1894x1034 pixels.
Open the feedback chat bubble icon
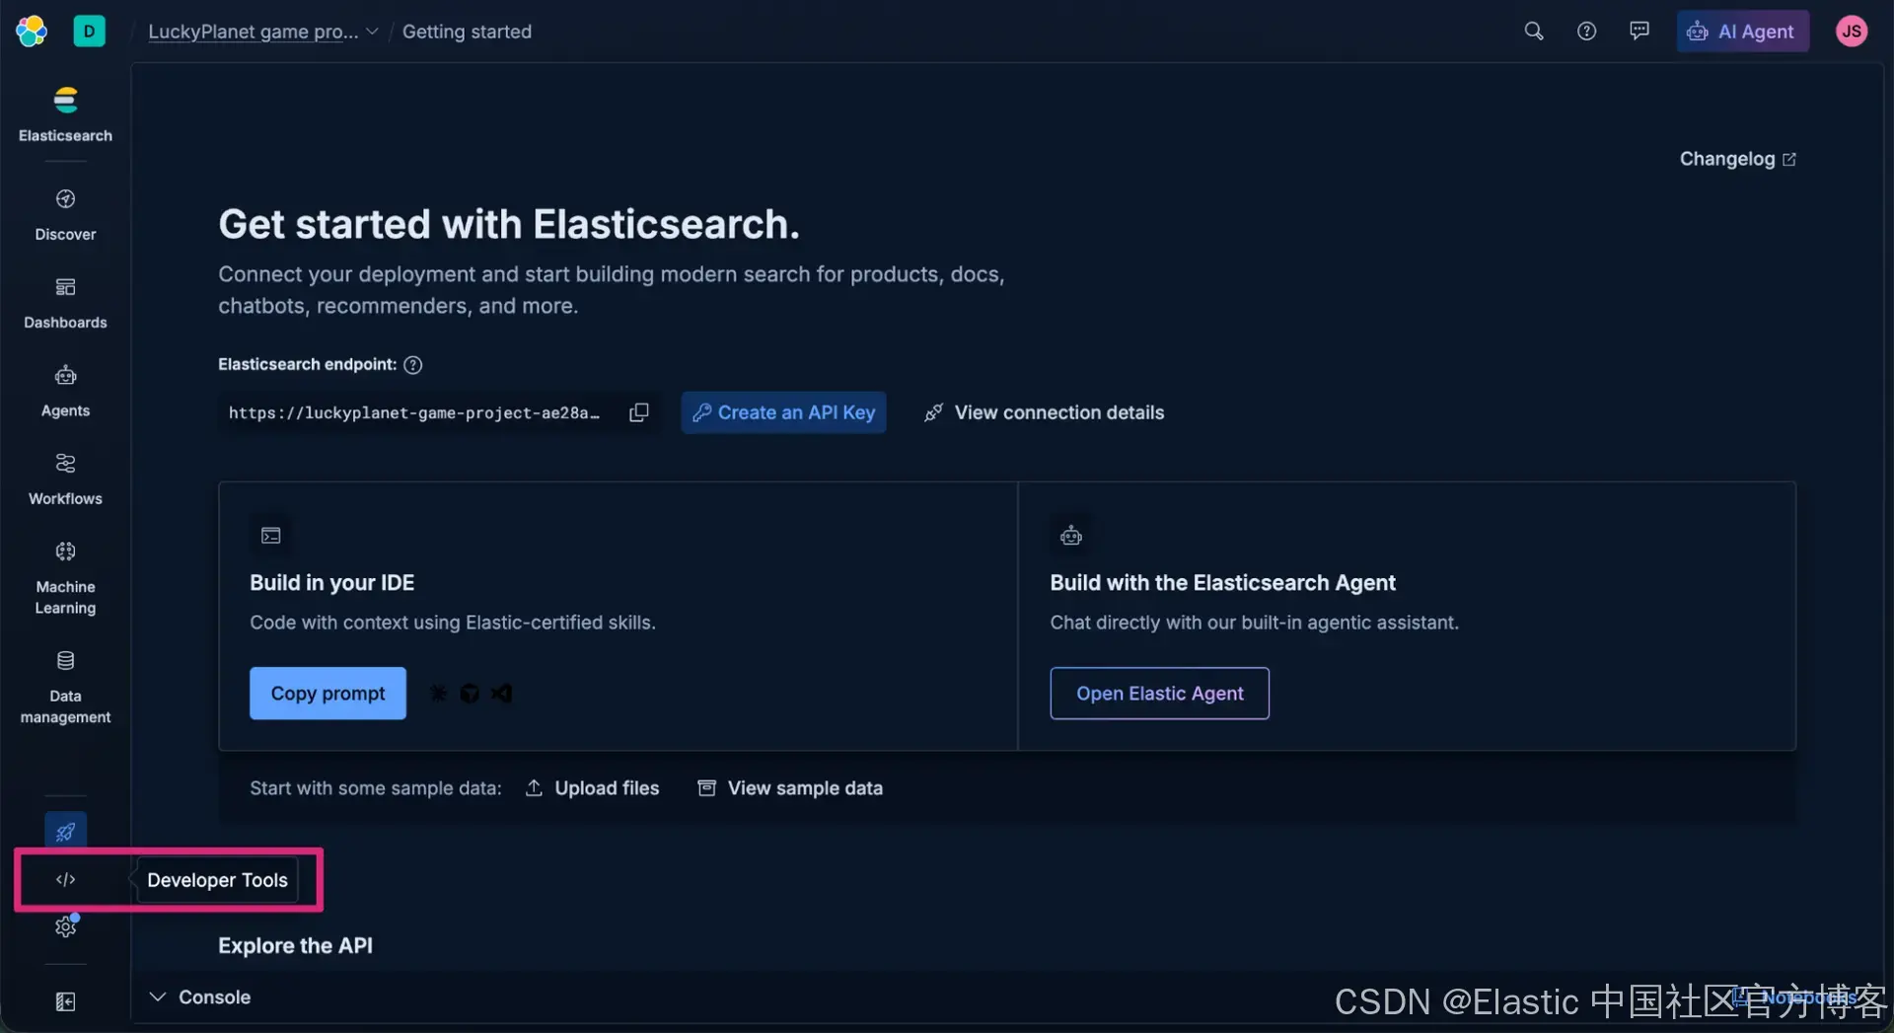[1639, 32]
